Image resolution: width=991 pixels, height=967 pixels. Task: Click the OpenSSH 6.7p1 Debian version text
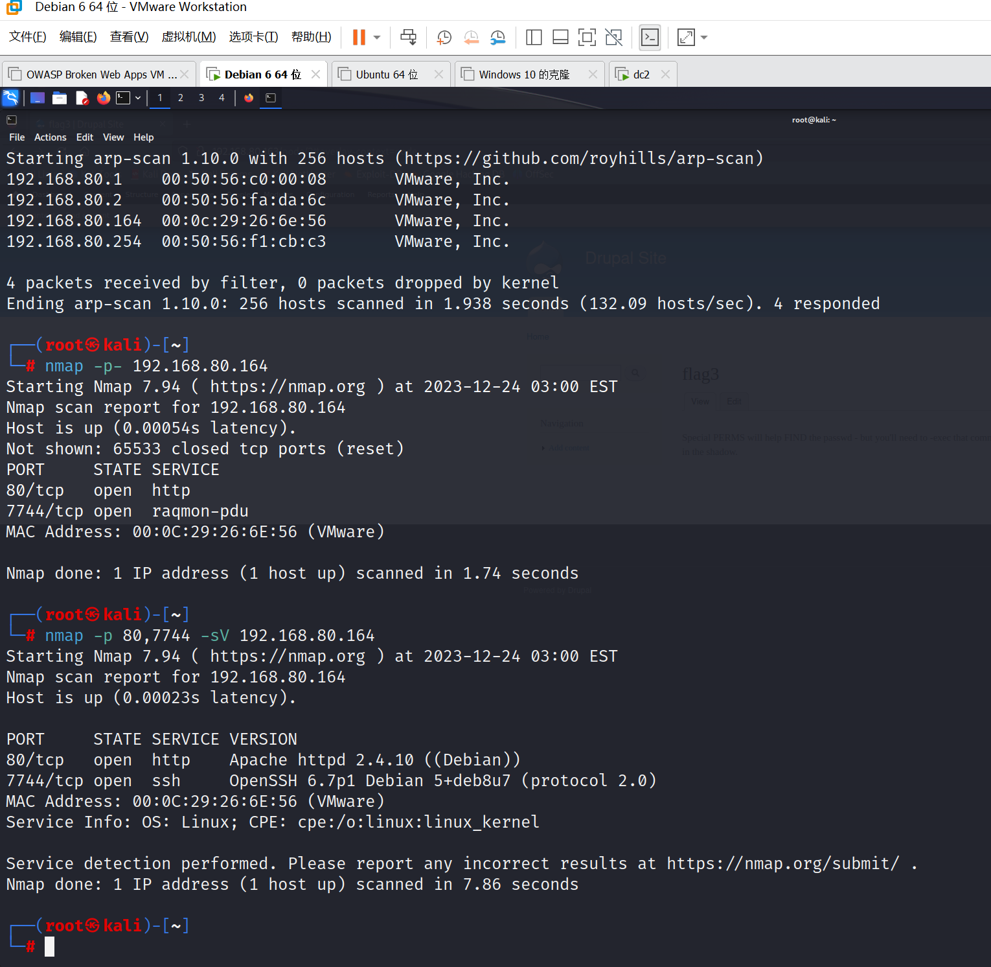tap(443, 780)
